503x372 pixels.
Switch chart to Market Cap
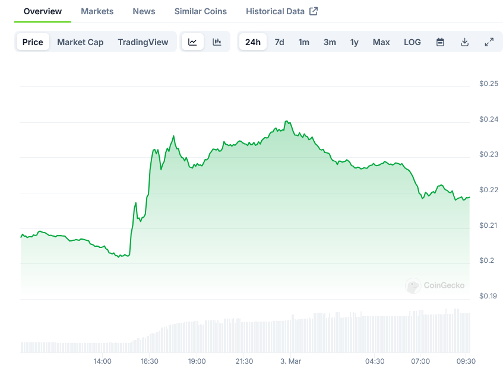pyautogui.click(x=80, y=42)
